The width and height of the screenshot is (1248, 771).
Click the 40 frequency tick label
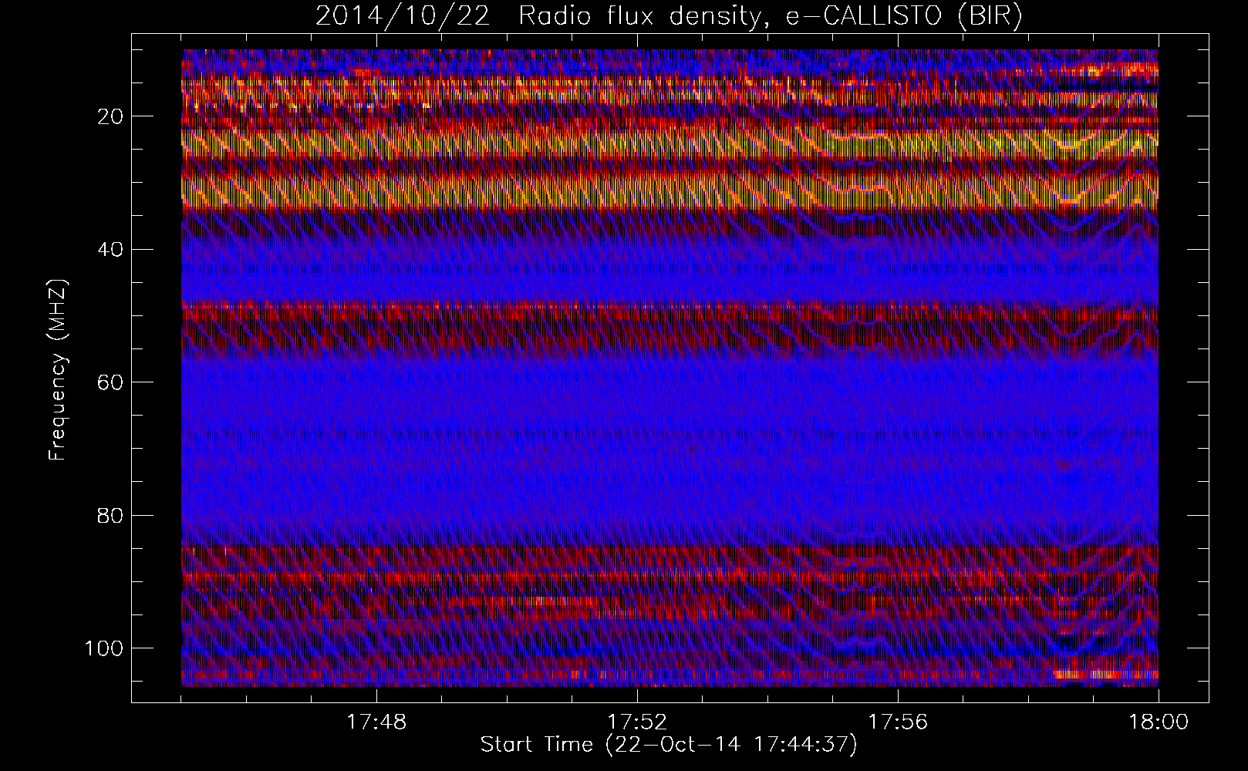tap(111, 250)
